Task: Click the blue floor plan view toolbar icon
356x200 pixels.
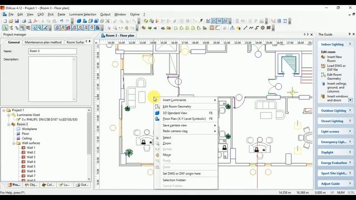Action: [85, 21]
